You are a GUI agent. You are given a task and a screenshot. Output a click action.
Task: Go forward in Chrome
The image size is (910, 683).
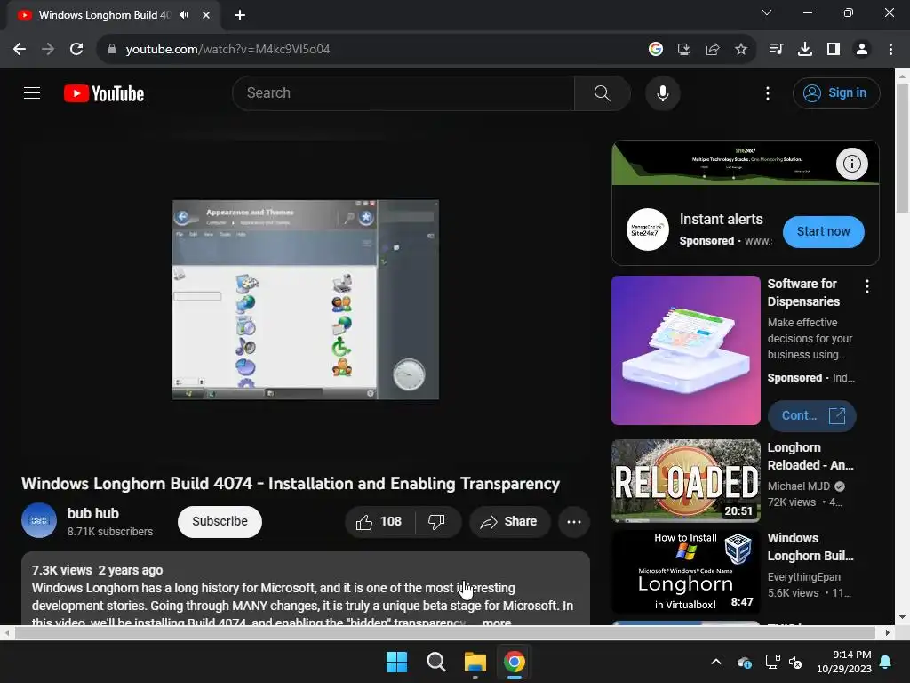click(x=48, y=49)
